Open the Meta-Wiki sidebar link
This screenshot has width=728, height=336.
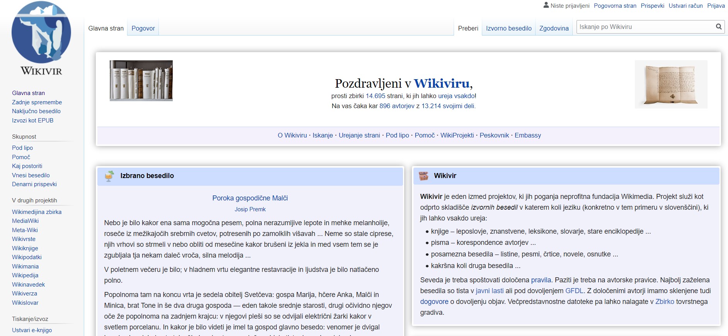click(x=25, y=230)
